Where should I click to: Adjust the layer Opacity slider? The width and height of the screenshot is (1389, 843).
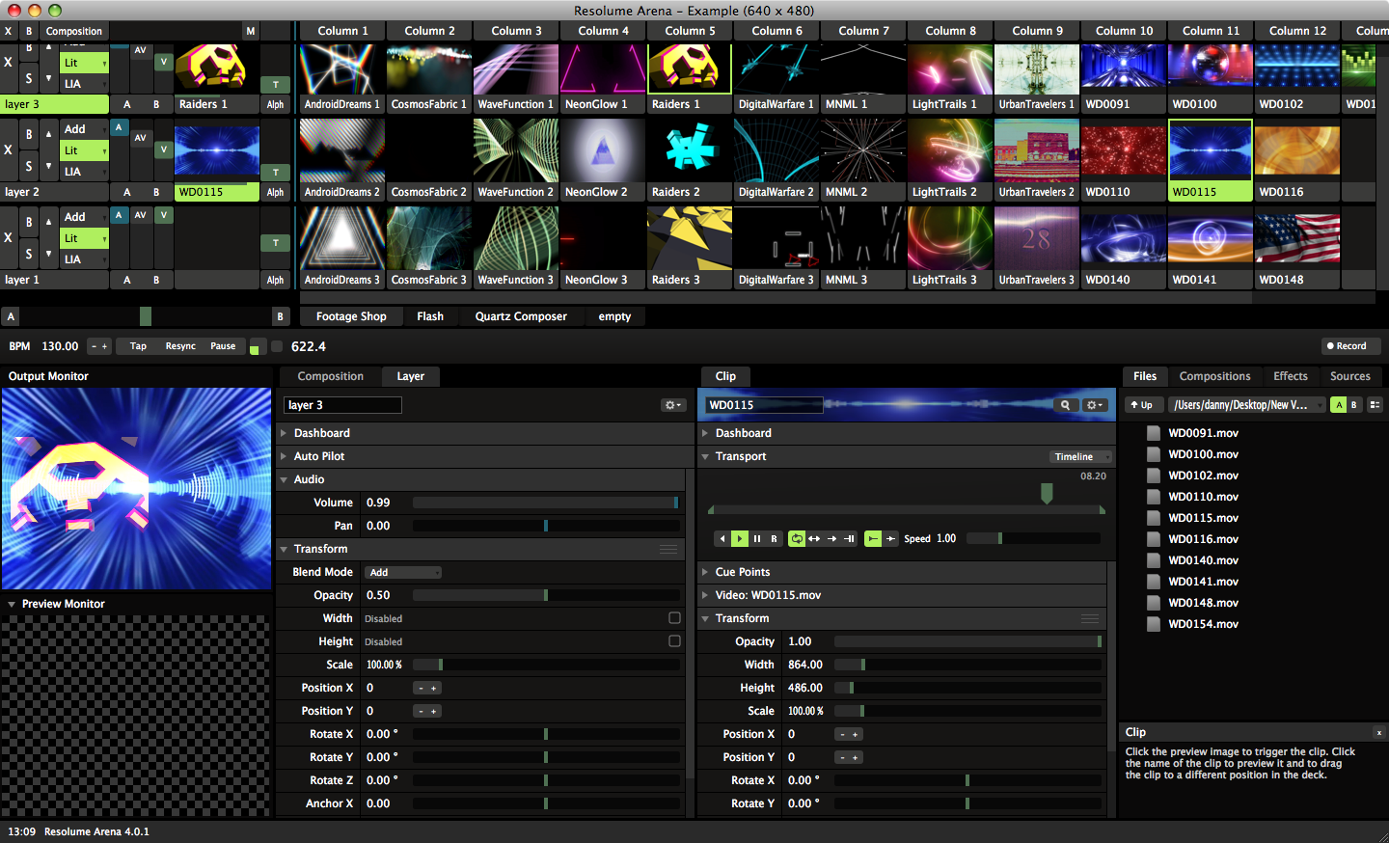click(546, 595)
